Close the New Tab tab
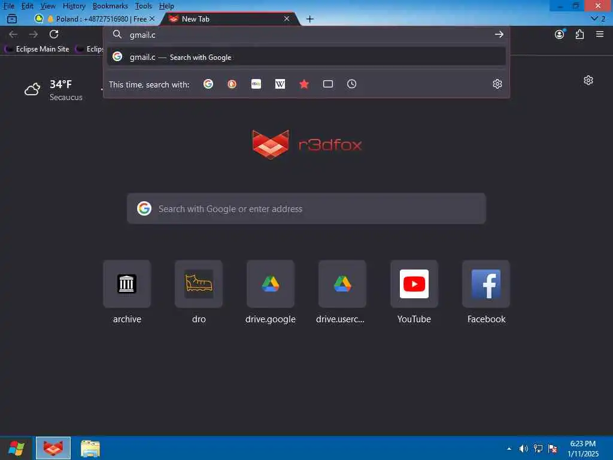This screenshot has height=460, width=613. tap(287, 19)
